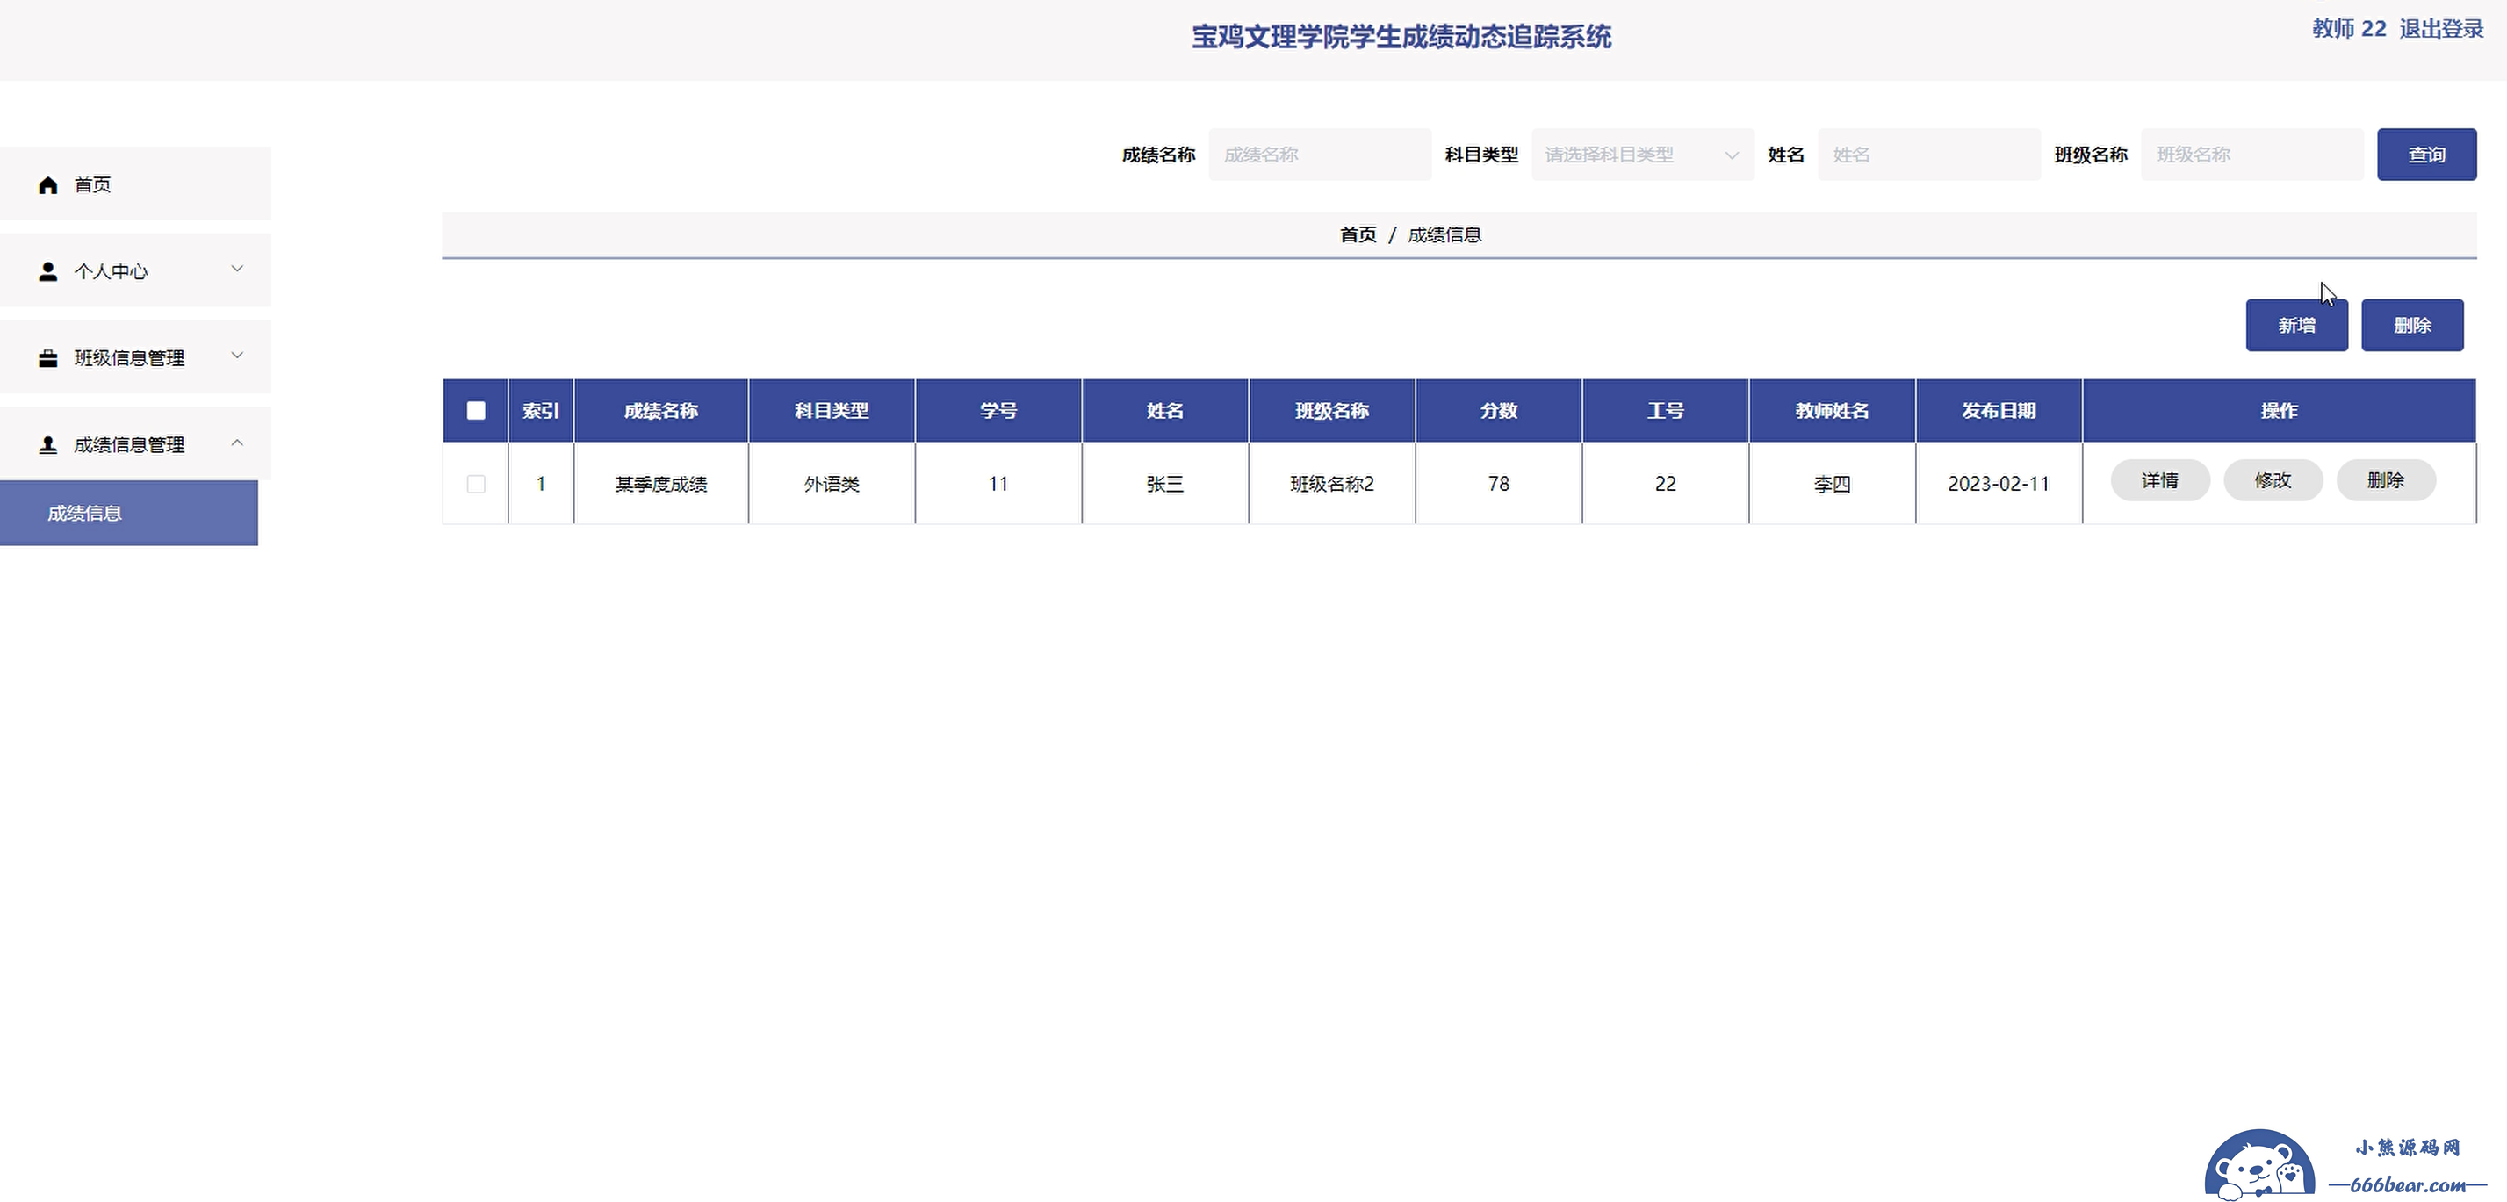This screenshot has width=2507, height=1202.
Task: Click the 成绩名称 column header
Action: coord(661,411)
